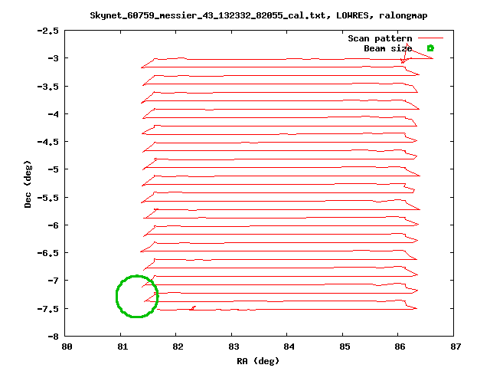Image resolution: width=490 pixels, height=368 pixels.
Task: Click the x-axis tick label 81
Action: click(x=122, y=347)
